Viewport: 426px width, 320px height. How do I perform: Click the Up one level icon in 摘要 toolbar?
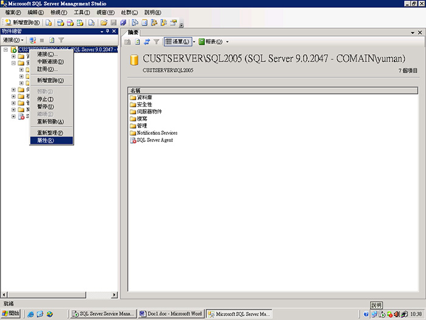click(x=127, y=41)
